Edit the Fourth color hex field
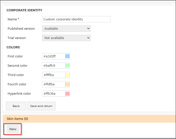This screenshot has height=139, width=176. (54, 84)
